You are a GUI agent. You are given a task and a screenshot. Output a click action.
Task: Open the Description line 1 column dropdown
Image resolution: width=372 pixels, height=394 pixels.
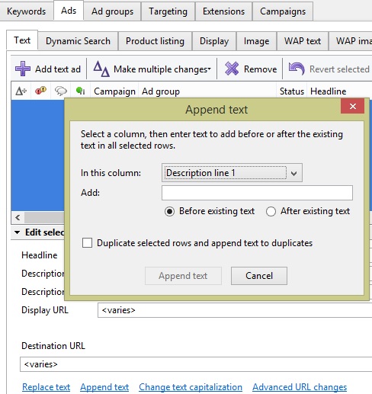coord(232,173)
